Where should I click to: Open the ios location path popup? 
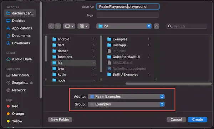[124, 26]
